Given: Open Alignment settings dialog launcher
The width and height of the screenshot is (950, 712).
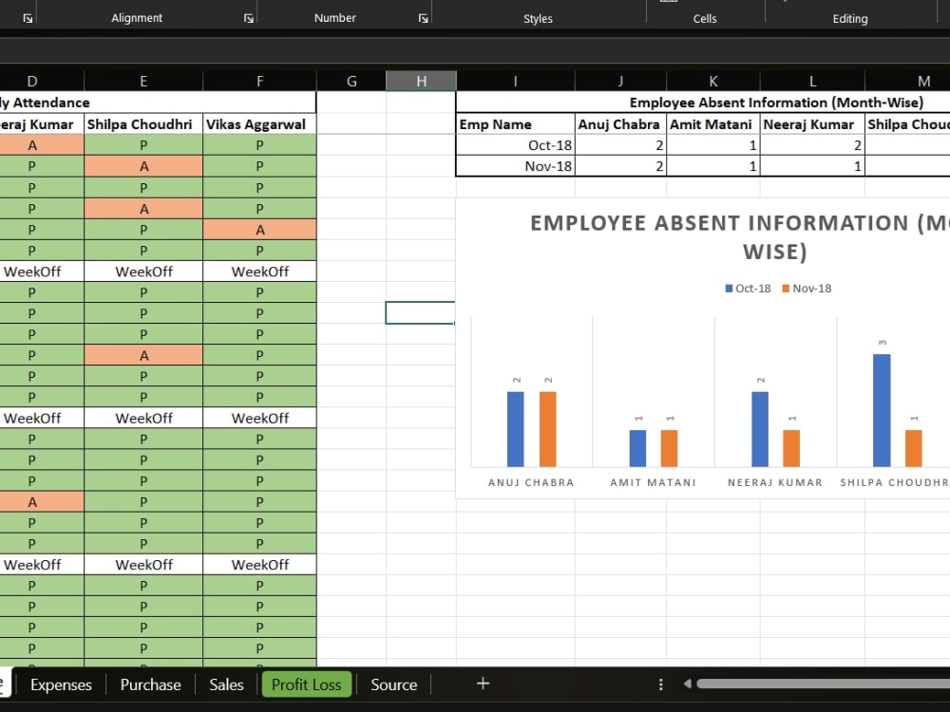Looking at the screenshot, I should [248, 18].
